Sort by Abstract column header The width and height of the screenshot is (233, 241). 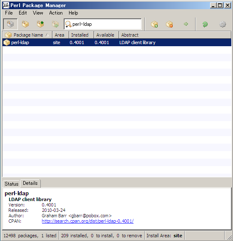[175, 35]
